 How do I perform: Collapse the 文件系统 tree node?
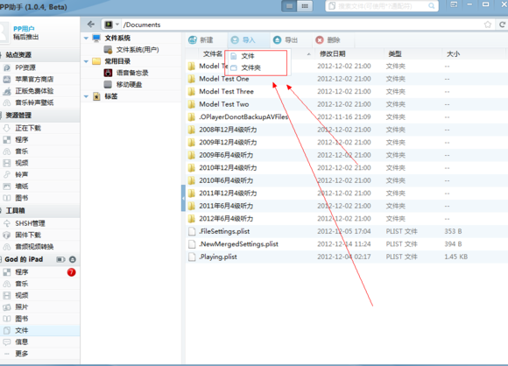86,39
